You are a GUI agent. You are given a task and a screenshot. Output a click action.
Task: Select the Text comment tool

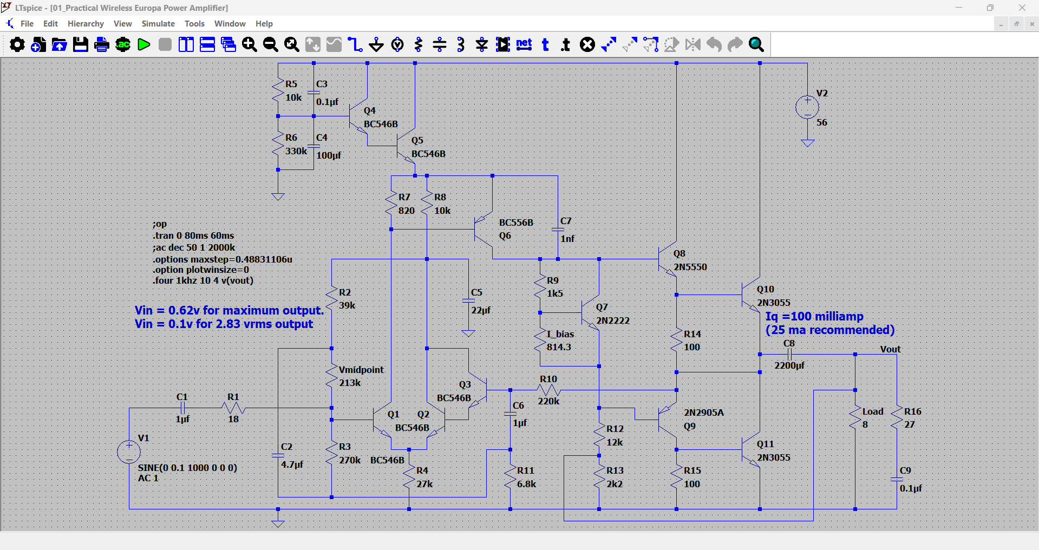pyautogui.click(x=545, y=44)
